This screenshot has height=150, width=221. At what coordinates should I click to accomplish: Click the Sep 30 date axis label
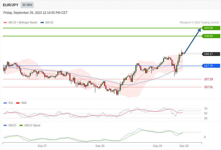[184, 146]
